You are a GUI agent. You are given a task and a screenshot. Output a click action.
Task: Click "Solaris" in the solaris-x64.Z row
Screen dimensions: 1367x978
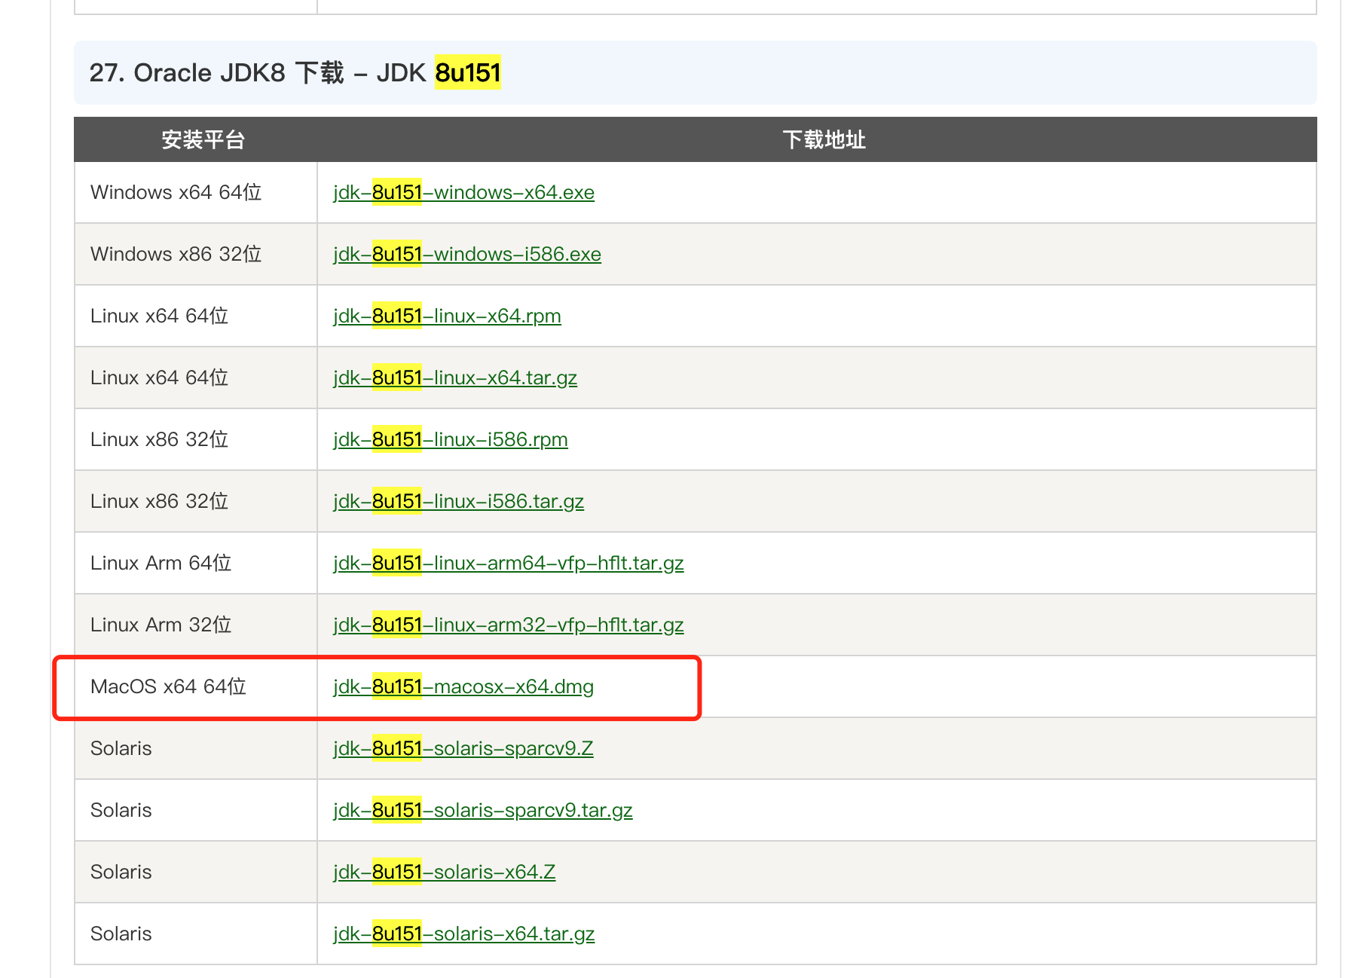121,873
